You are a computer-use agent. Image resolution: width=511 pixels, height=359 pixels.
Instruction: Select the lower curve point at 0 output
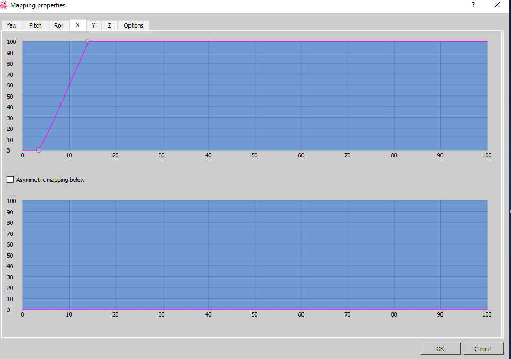39,150
